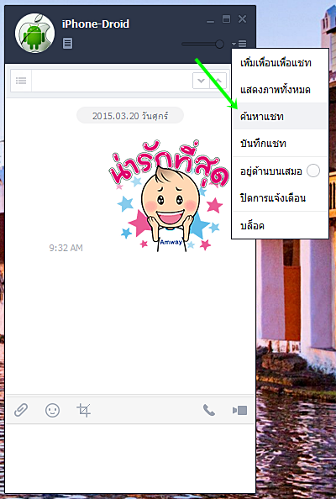The height and width of the screenshot is (499, 336).
Task: Choose ค้นหาแชท from the menu
Action: coord(280,116)
